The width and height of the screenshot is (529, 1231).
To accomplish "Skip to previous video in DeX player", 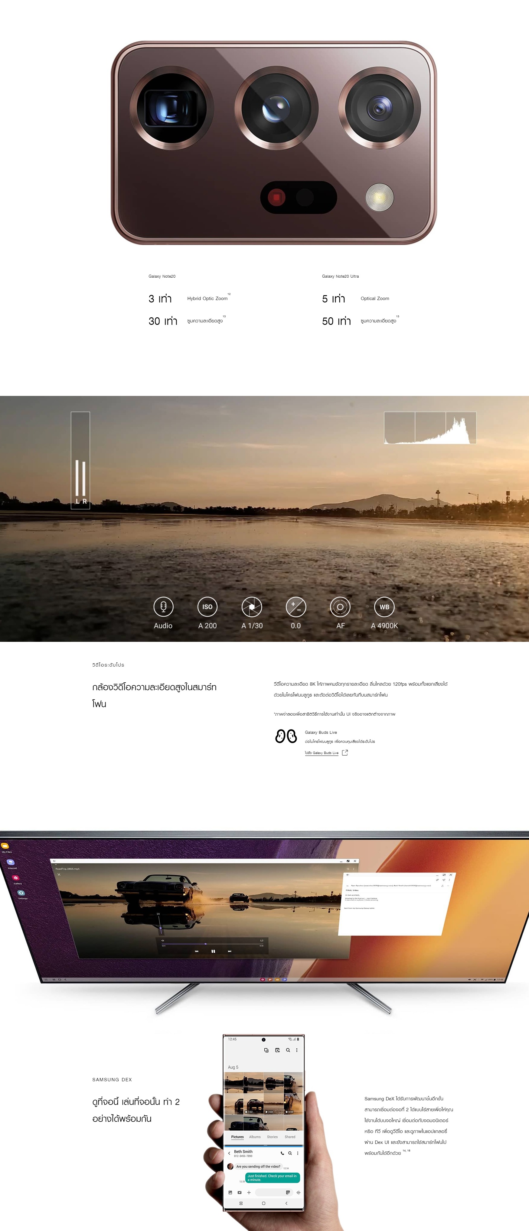I will [196, 951].
